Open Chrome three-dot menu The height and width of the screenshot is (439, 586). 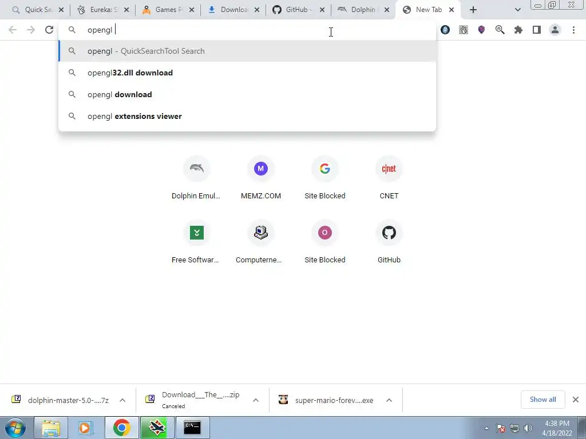[x=573, y=30]
